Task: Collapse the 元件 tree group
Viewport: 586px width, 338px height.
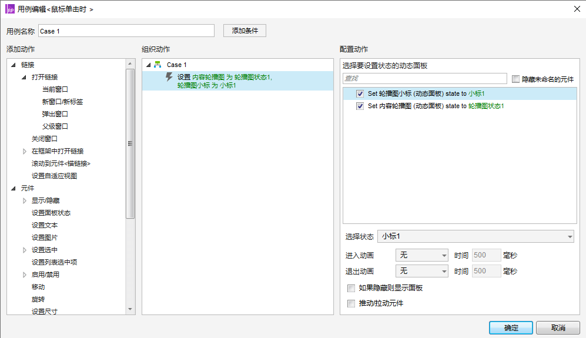Action: click(x=14, y=188)
